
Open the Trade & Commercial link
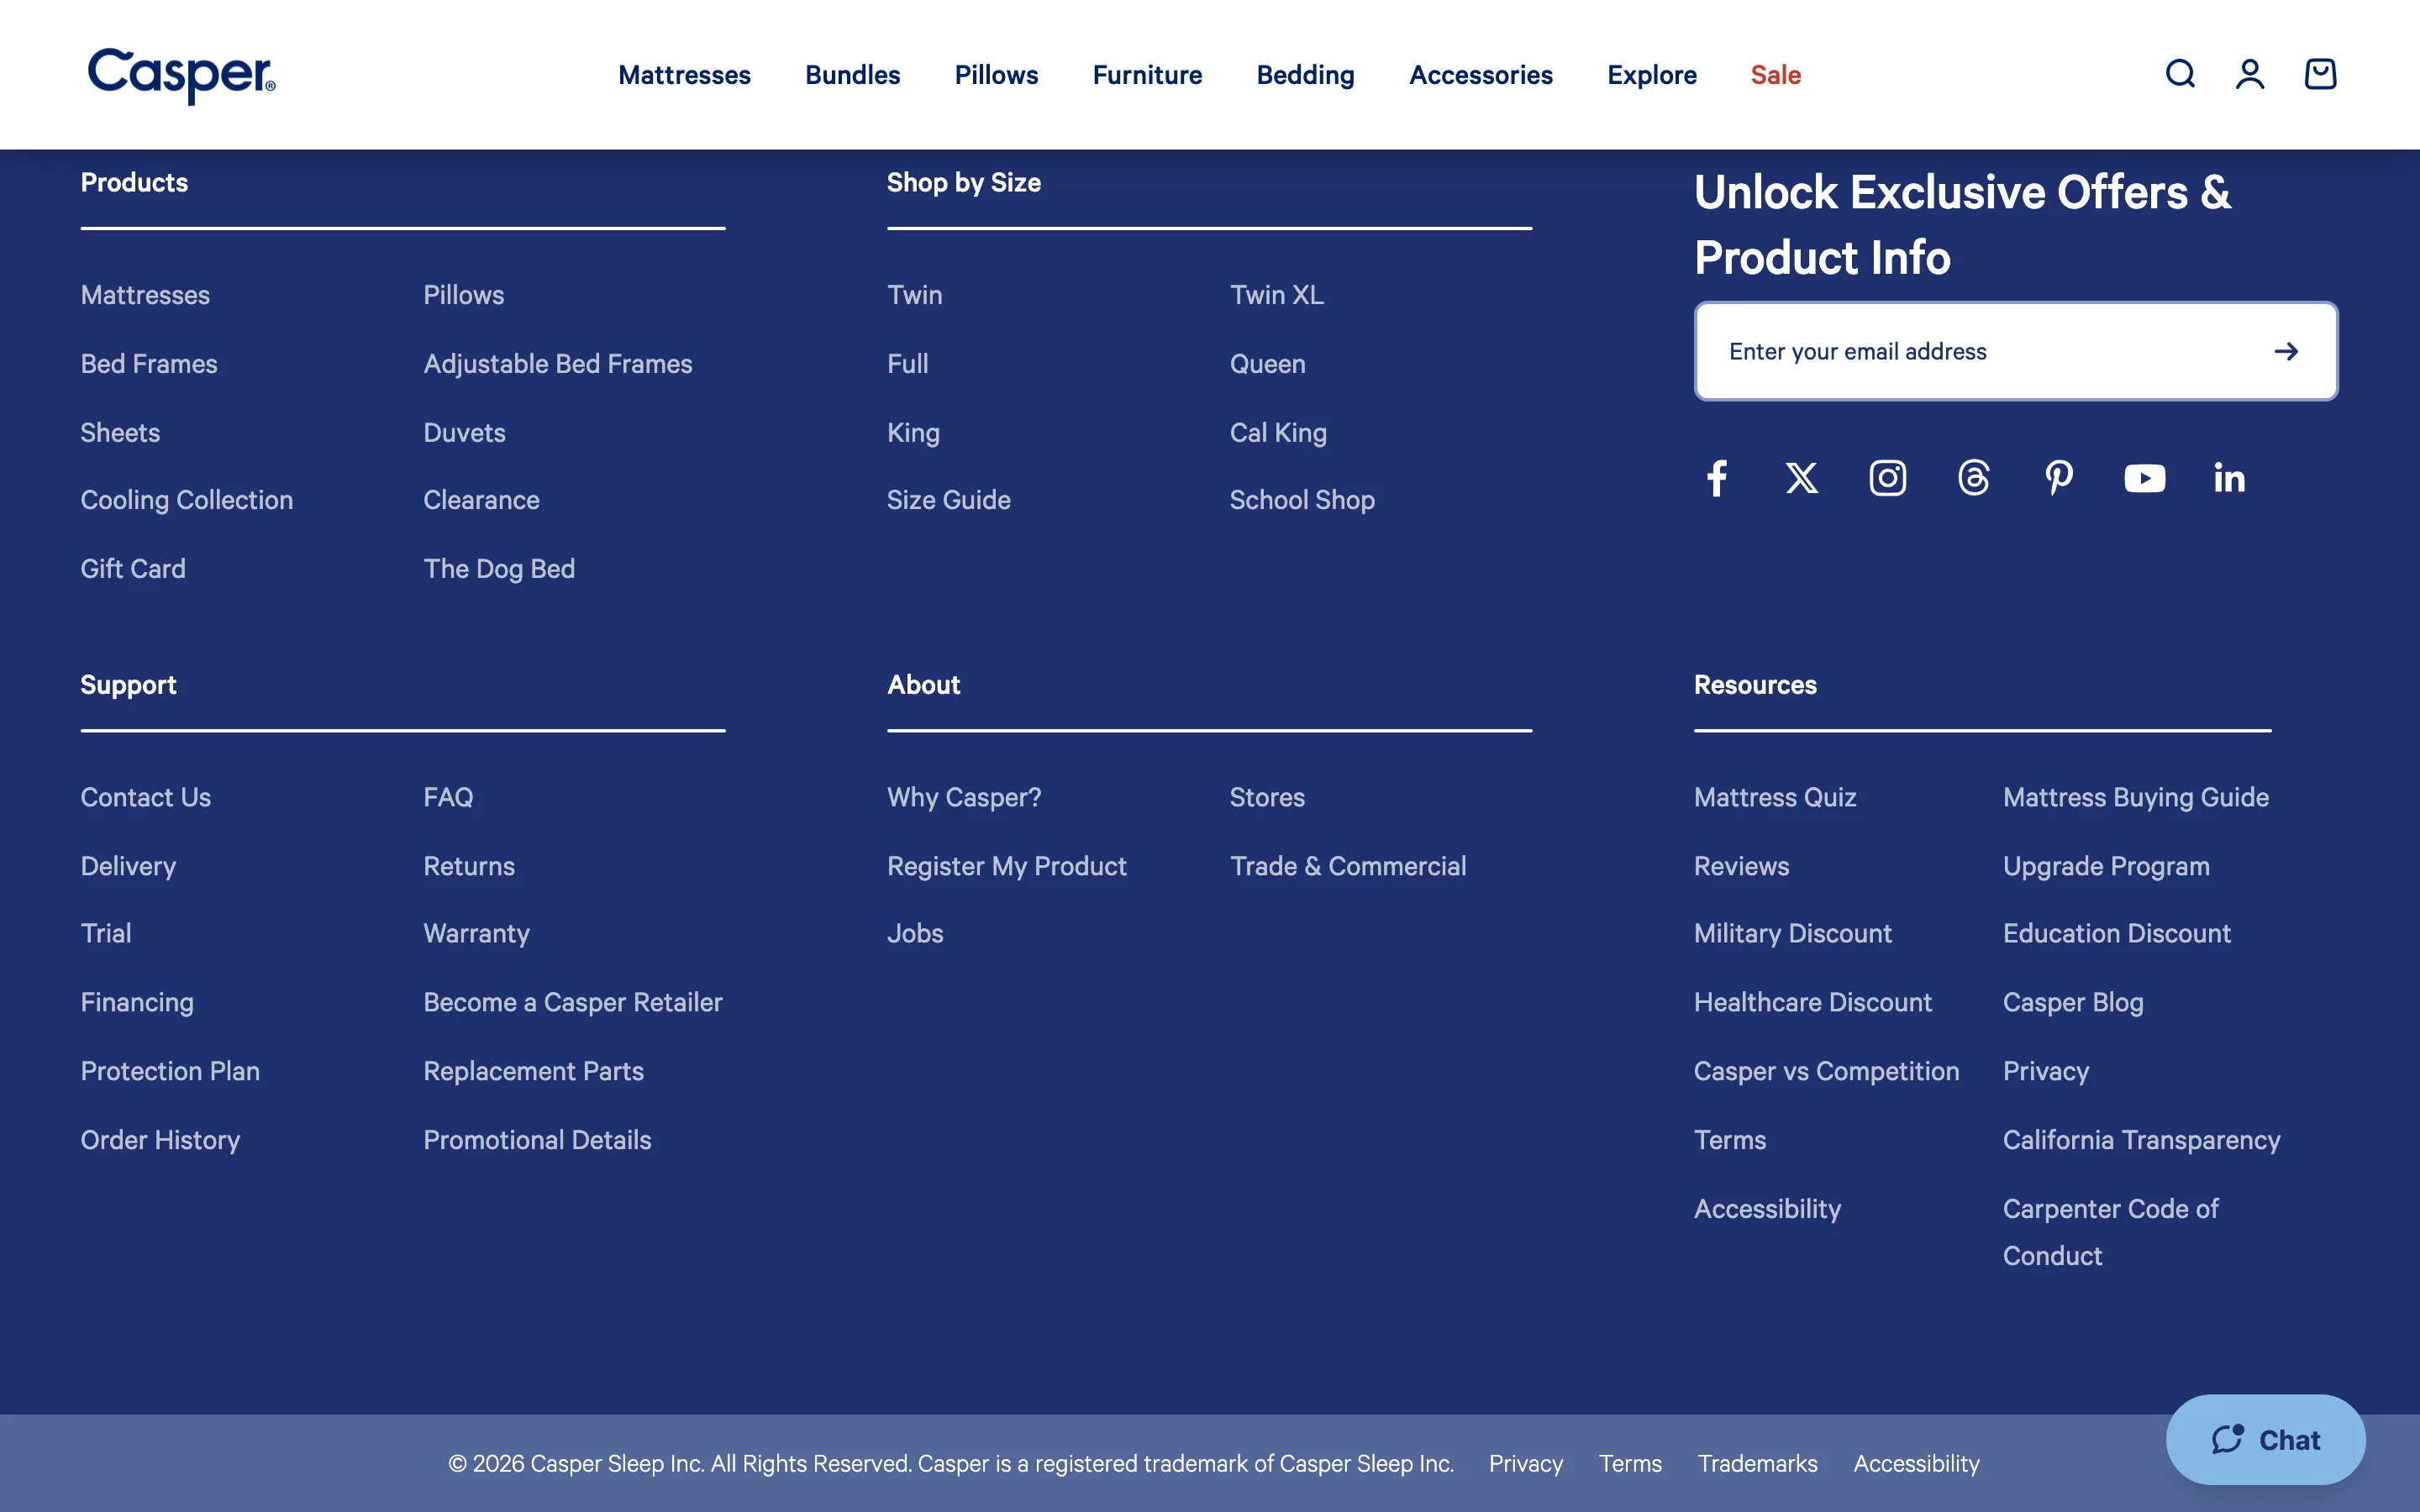pyautogui.click(x=1348, y=866)
